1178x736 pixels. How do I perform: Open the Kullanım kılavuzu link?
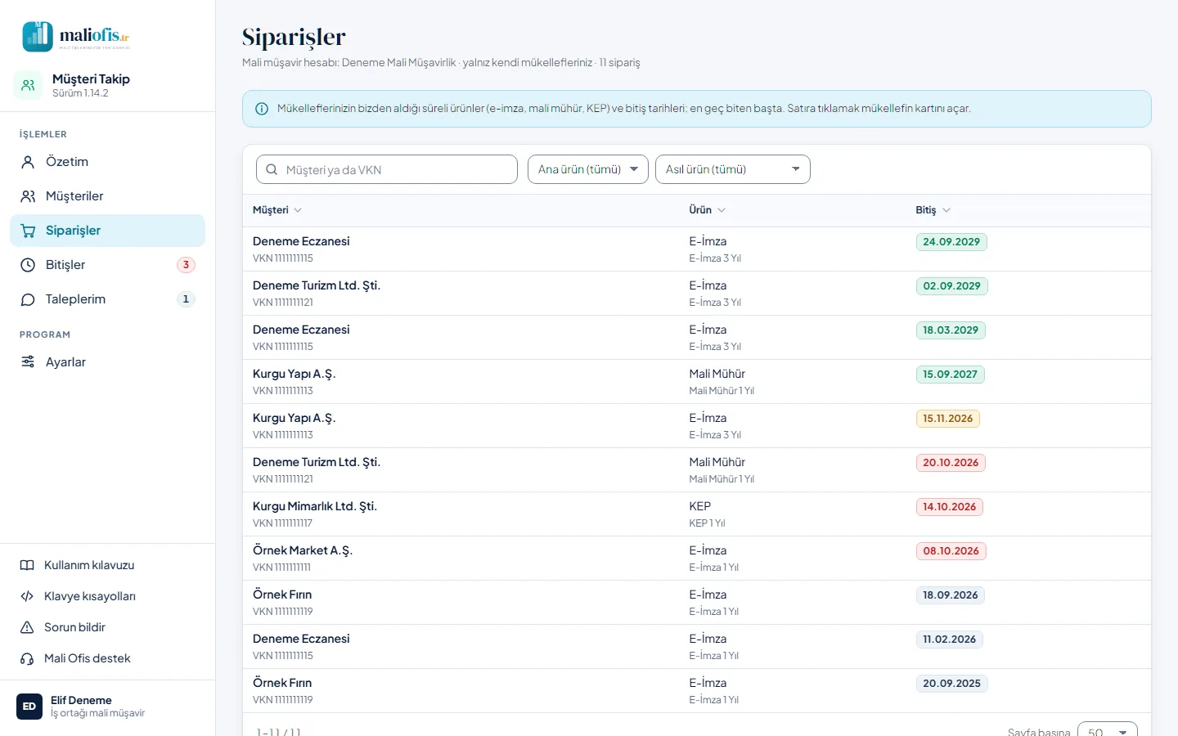click(x=107, y=565)
